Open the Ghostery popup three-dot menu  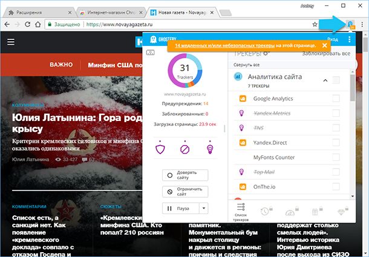pyautogui.click(x=349, y=39)
